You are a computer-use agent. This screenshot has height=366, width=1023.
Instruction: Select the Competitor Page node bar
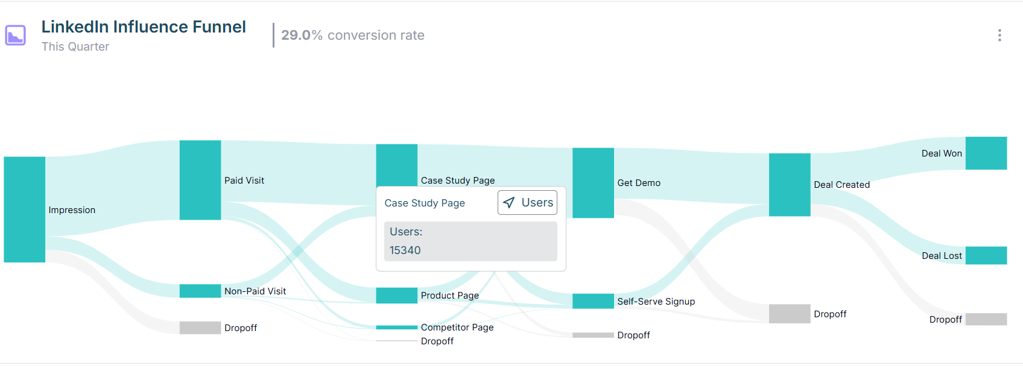[x=397, y=327]
